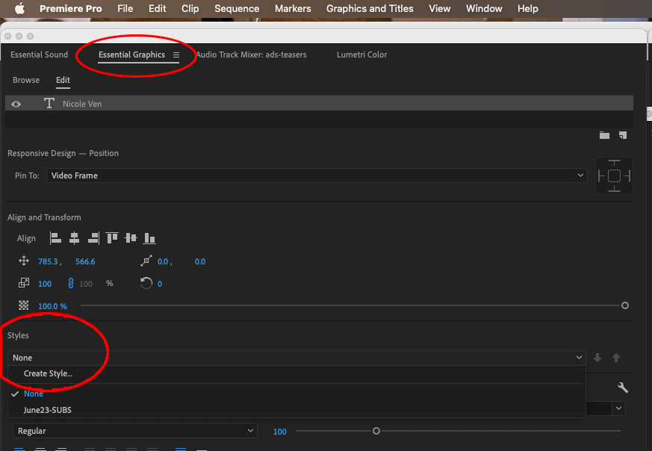Select None in the styles list

click(x=34, y=394)
